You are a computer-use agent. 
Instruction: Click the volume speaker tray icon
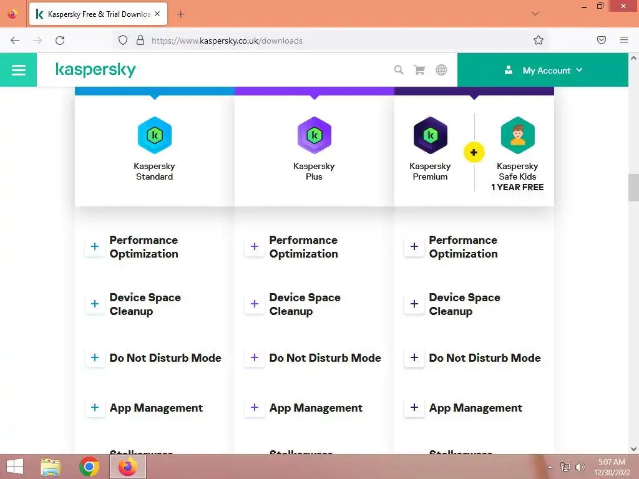[580, 467]
